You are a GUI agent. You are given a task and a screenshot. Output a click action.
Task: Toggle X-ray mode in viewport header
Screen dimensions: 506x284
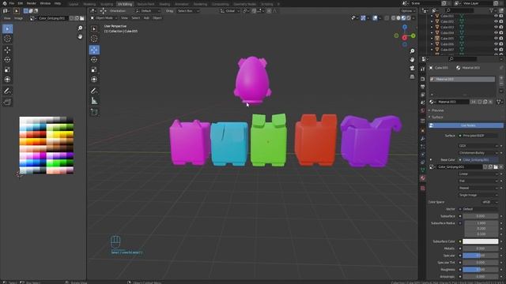coord(387,18)
